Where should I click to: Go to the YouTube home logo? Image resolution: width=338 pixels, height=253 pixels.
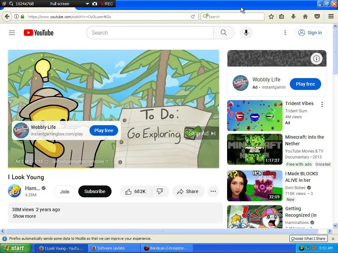[x=39, y=33]
